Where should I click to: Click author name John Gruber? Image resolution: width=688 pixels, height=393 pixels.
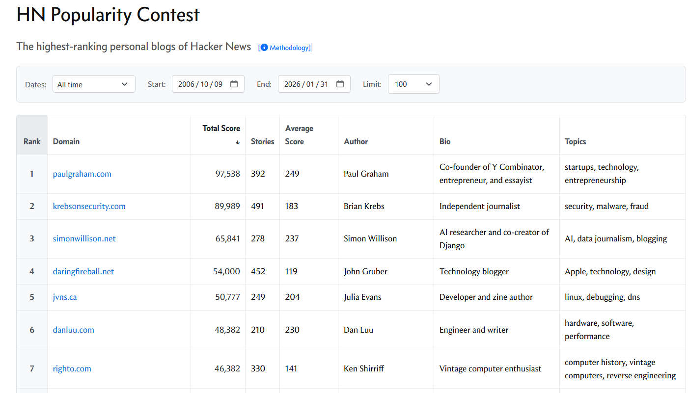pos(365,271)
